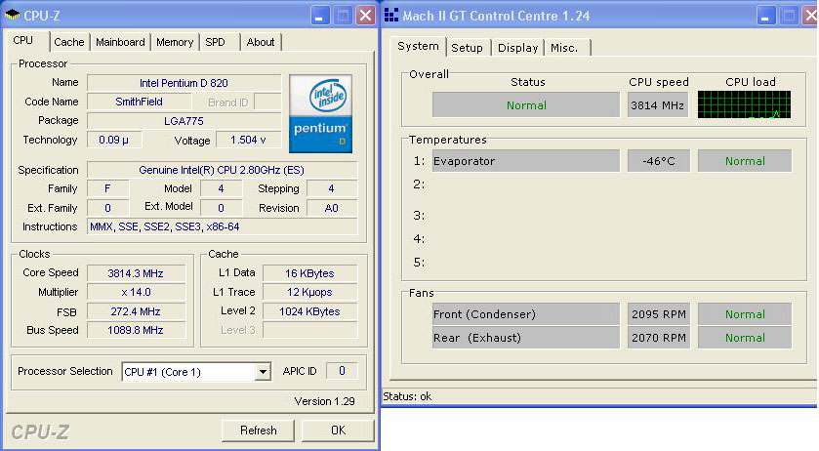
Task: Open the About tab in CPU-Z
Action: tap(260, 42)
